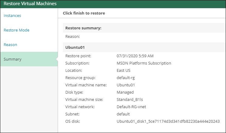Select the MSDN Platforms Subscription value

[x=144, y=63]
